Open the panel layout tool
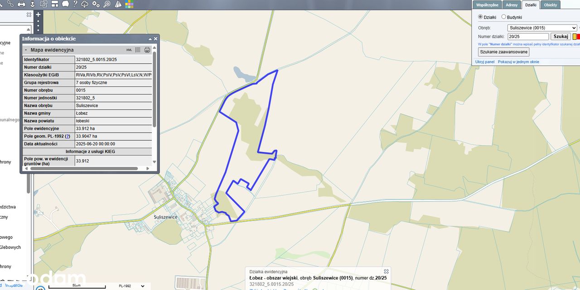The image size is (580, 290). click(54, 4)
